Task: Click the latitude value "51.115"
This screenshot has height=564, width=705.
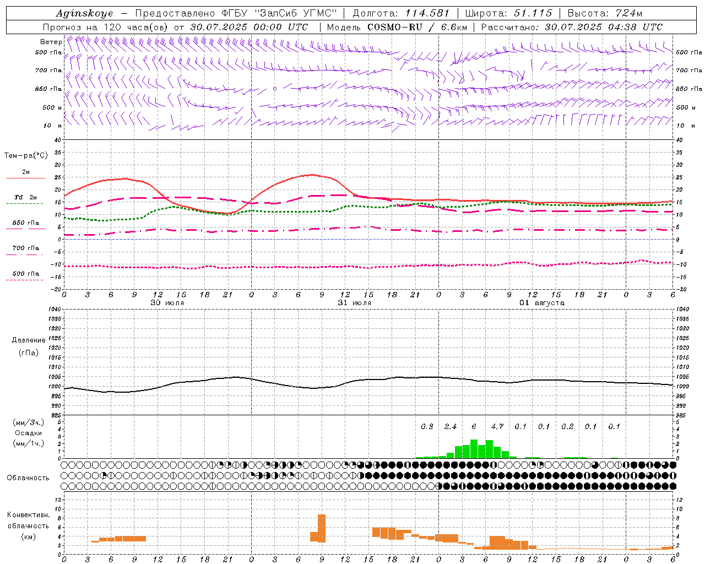Action: click(x=533, y=13)
